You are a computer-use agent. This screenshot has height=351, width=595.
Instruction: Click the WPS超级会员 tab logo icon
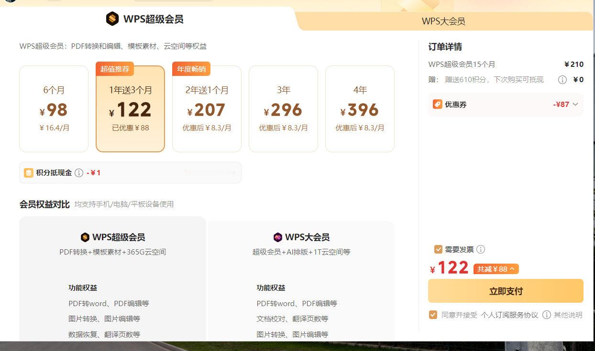point(112,19)
